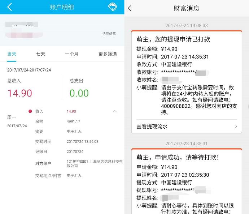Open the customer service avatar icon

(112, 7)
